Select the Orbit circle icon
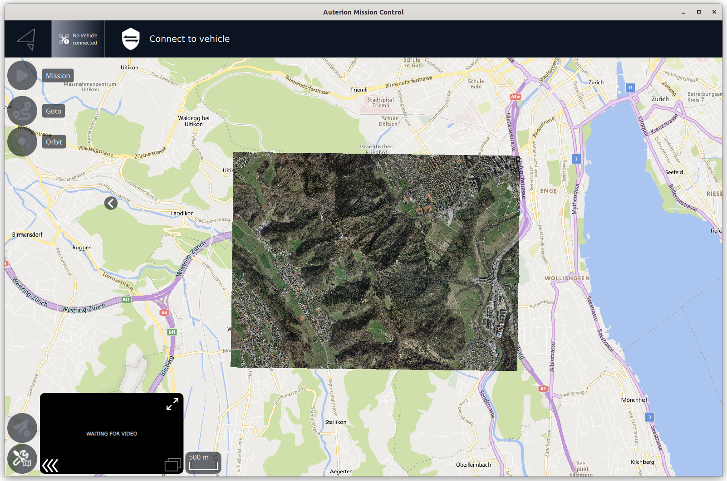 tap(22, 142)
